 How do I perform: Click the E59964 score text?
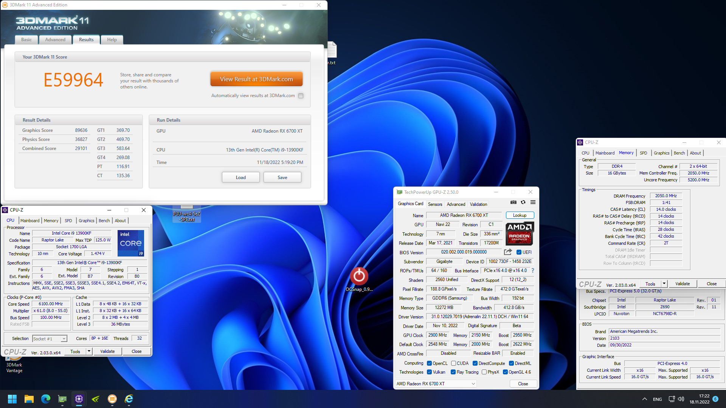tap(73, 80)
